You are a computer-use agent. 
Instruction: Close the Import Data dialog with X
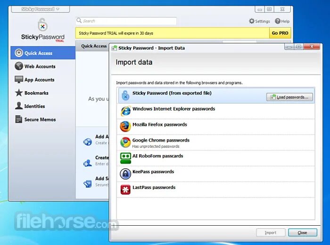tap(312, 47)
